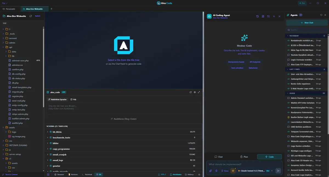Click the paperclip attach icon in chat input

211,171
